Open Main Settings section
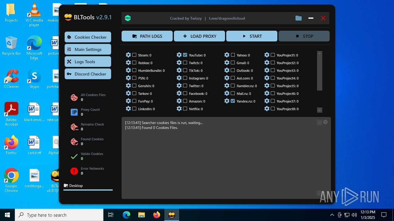394x221 pixels. pos(88,49)
